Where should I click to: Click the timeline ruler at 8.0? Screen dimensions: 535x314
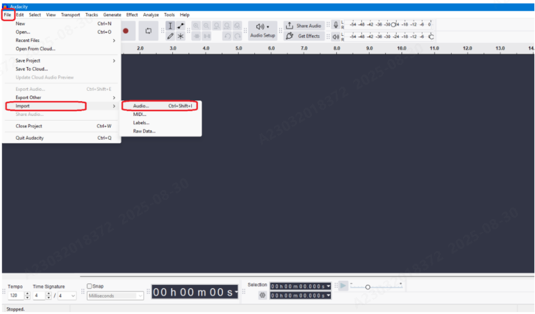337,48
